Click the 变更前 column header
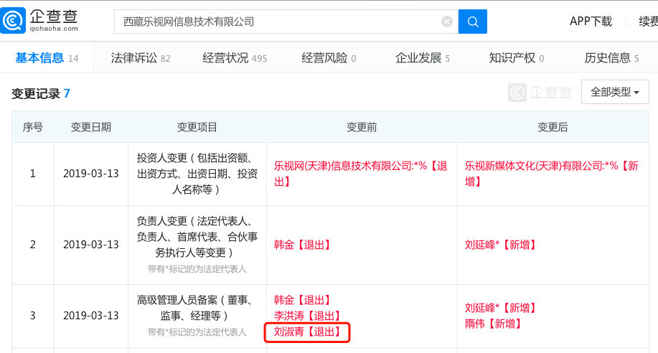This screenshot has width=658, height=353. pyautogui.click(x=362, y=127)
